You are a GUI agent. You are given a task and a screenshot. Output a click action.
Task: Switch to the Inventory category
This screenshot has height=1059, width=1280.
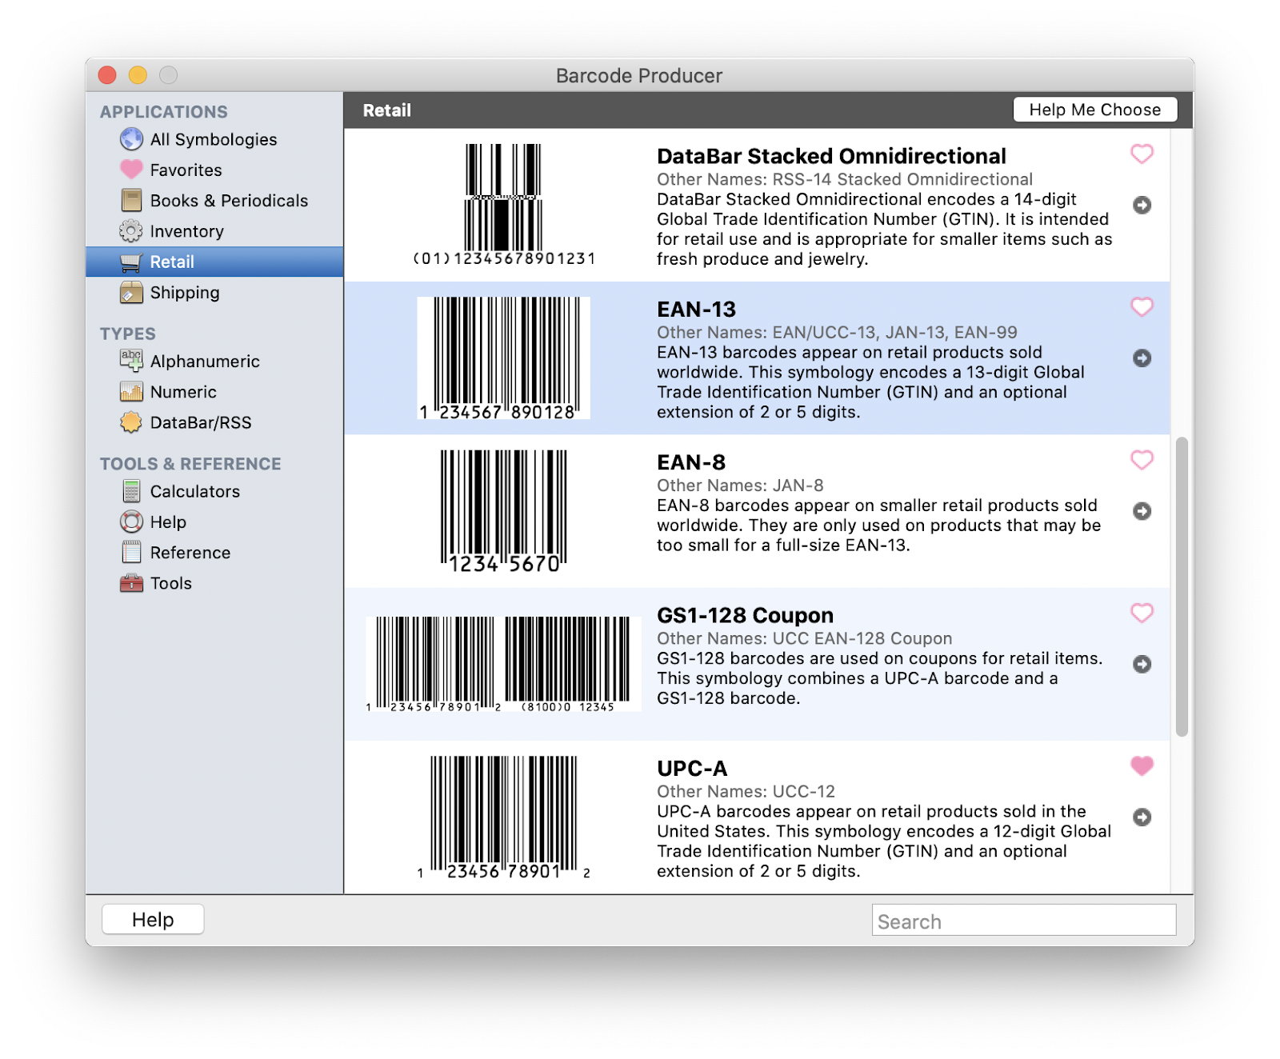pos(214,231)
